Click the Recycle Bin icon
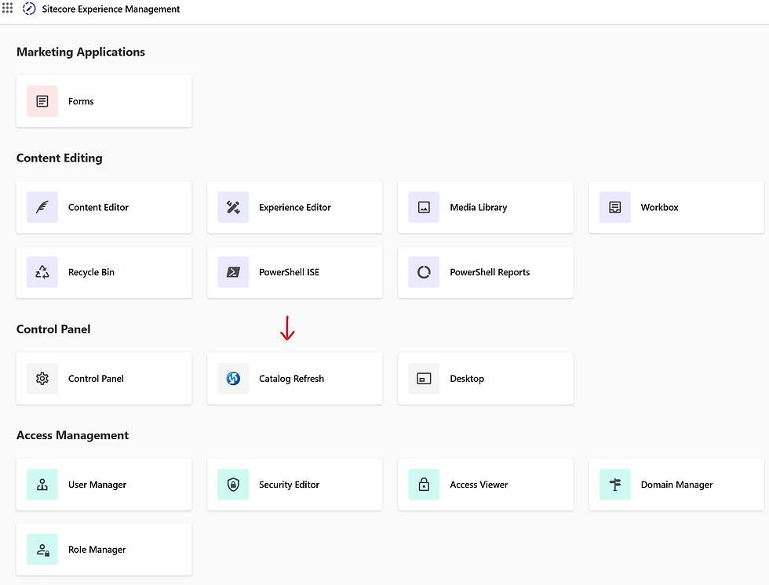 42,272
